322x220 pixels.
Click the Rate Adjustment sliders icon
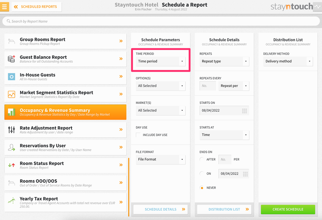tap(12, 130)
